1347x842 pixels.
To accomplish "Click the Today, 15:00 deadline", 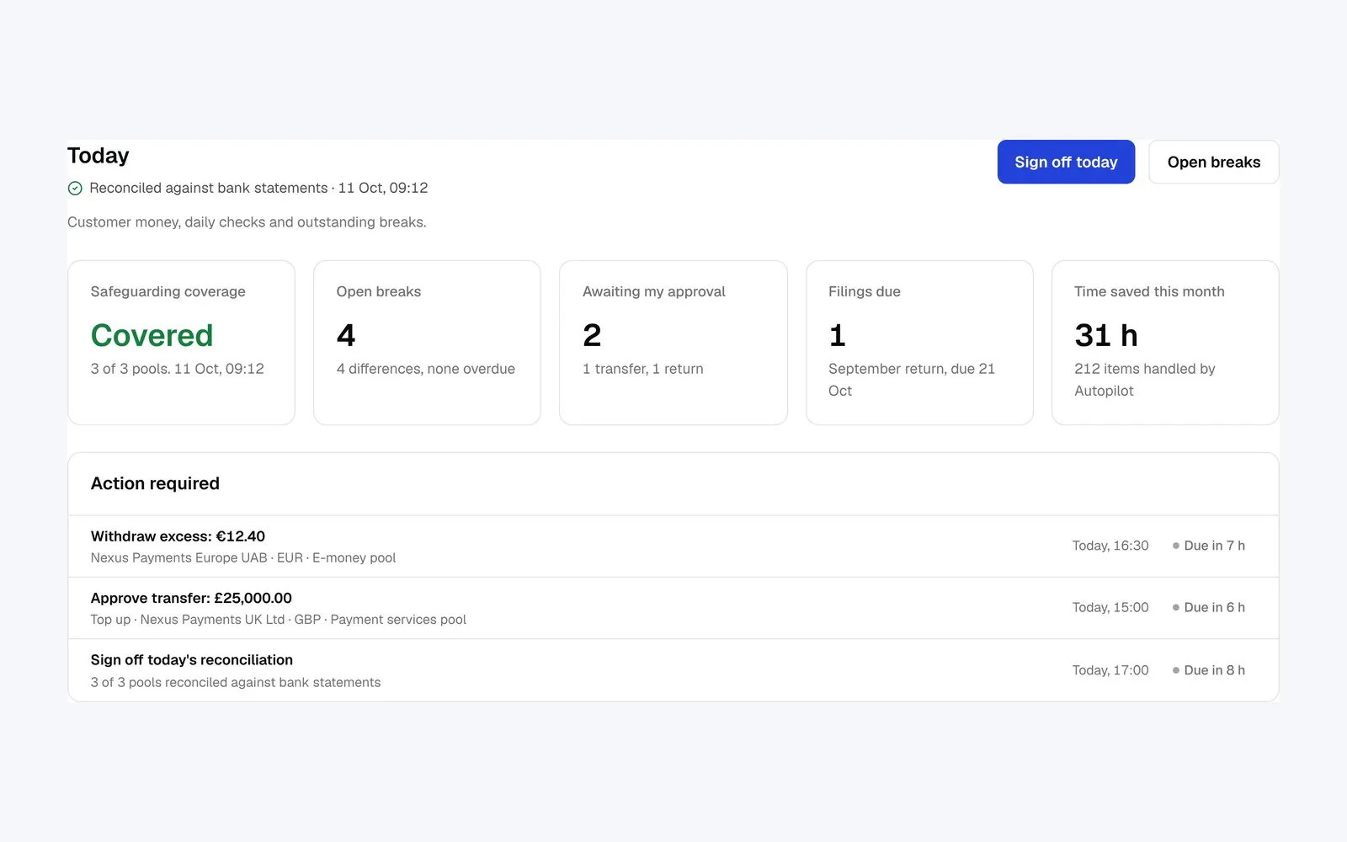I will pos(1110,607).
